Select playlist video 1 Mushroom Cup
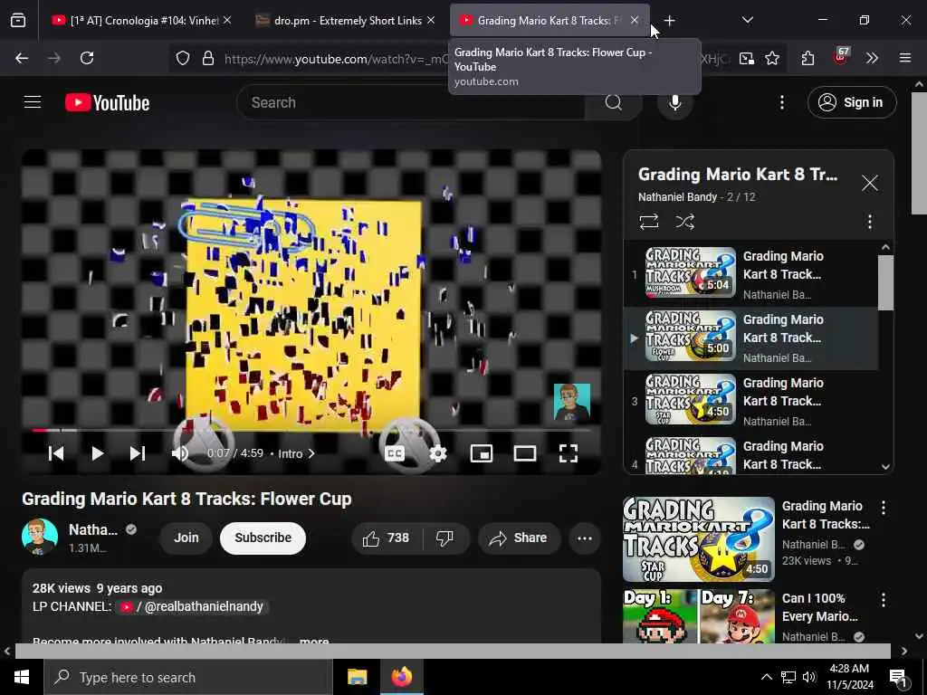Image resolution: width=927 pixels, height=695 pixels. (x=750, y=275)
